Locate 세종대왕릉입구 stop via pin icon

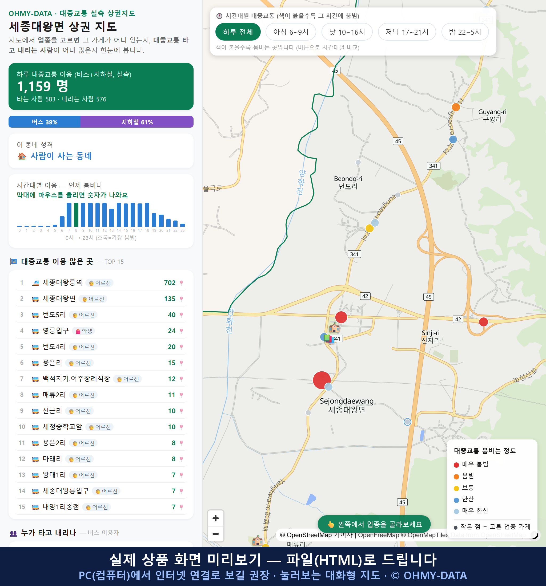[x=181, y=491]
